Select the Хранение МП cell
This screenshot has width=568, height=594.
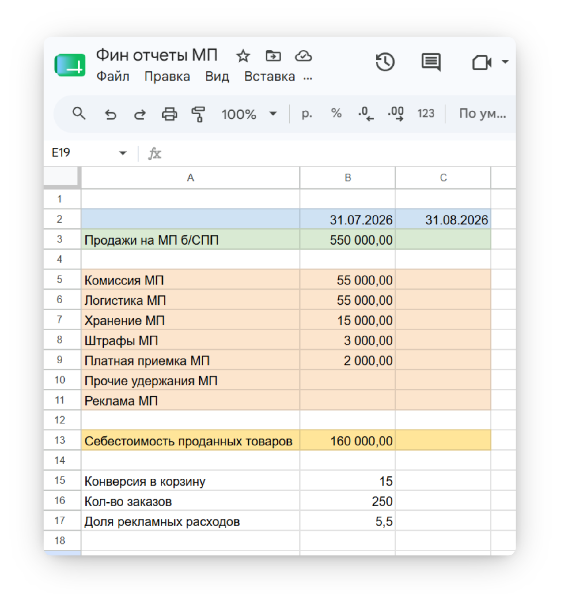coord(190,320)
